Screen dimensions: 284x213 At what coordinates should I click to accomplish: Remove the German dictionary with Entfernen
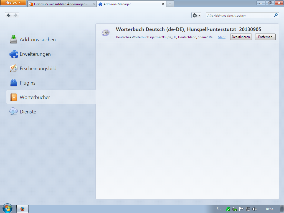tap(265, 37)
